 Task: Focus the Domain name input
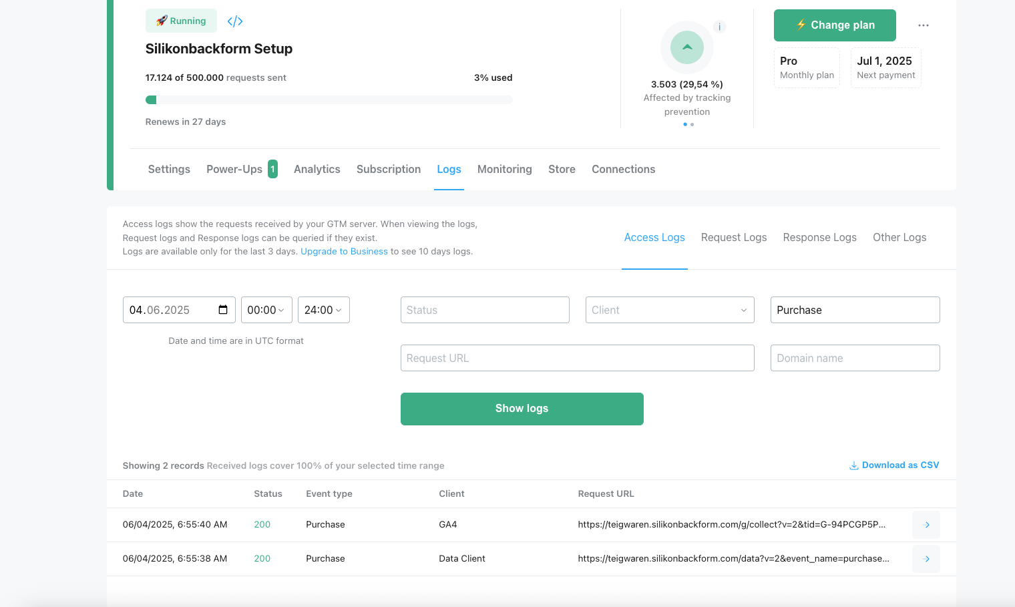tap(855, 358)
